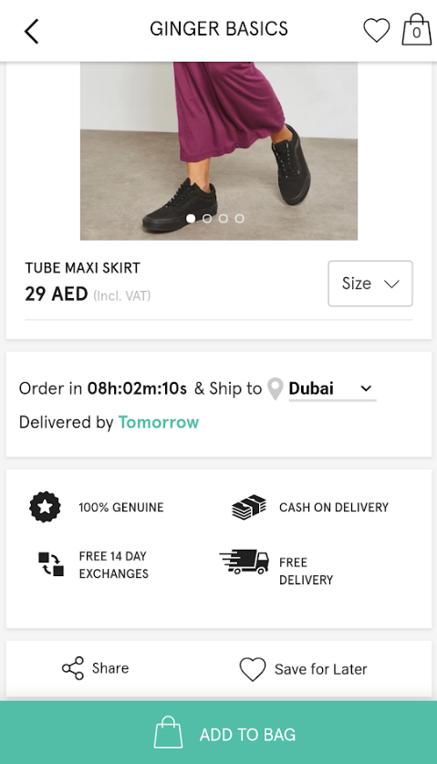Tap the Add to Bag button
Viewport: 437px width, 764px height.
pyautogui.click(x=219, y=732)
